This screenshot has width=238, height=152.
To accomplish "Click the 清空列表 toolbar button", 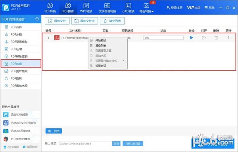I will tap(112, 21).
